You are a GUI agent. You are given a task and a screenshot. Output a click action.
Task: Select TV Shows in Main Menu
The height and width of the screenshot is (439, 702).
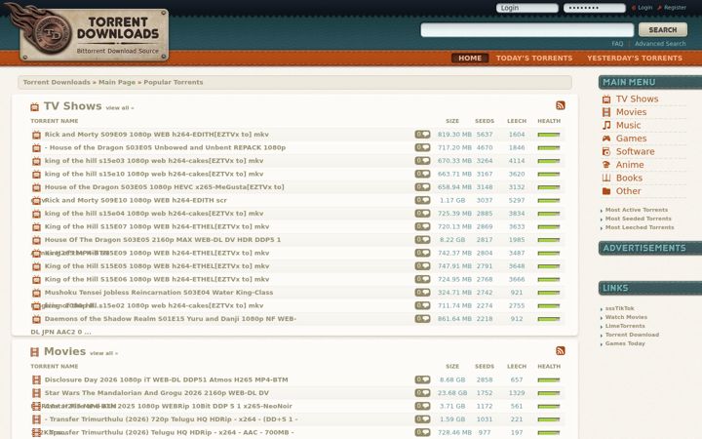(x=637, y=99)
